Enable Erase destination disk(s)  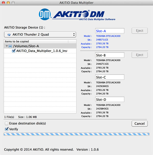[6, 123]
